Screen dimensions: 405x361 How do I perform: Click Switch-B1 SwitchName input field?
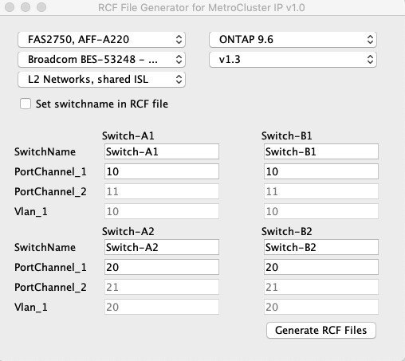click(321, 151)
